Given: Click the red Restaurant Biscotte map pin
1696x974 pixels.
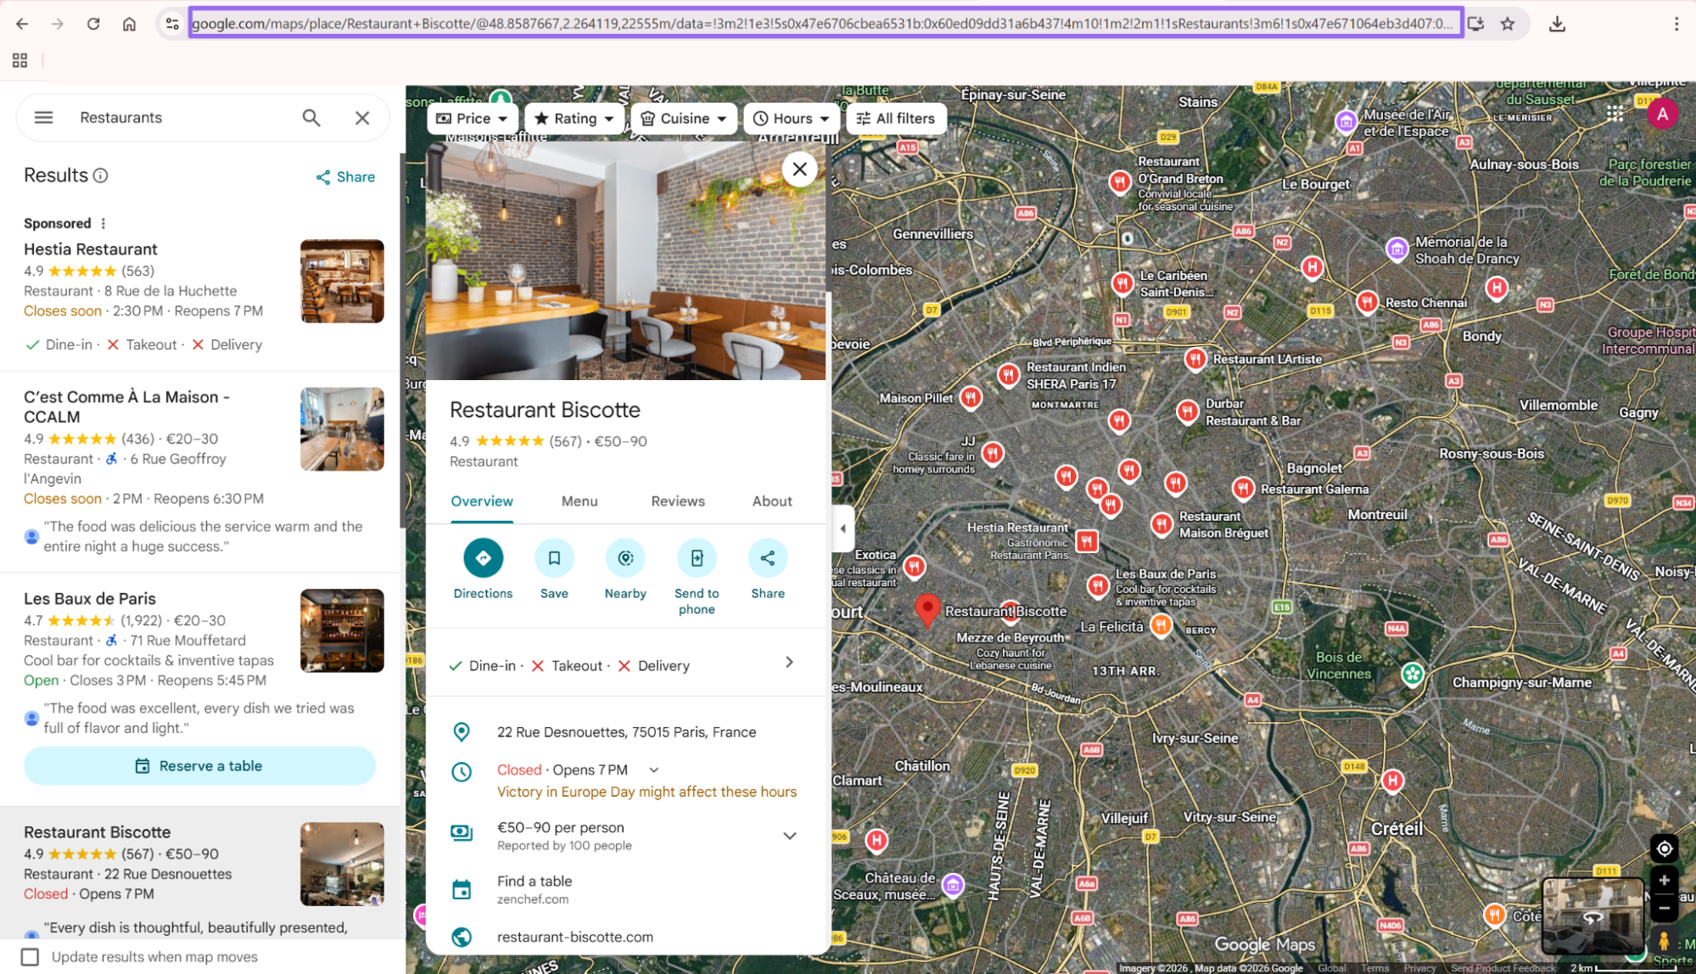Looking at the screenshot, I should click(927, 609).
